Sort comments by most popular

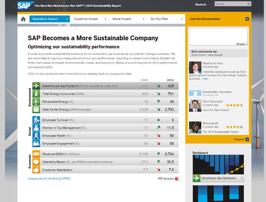tap(215, 55)
